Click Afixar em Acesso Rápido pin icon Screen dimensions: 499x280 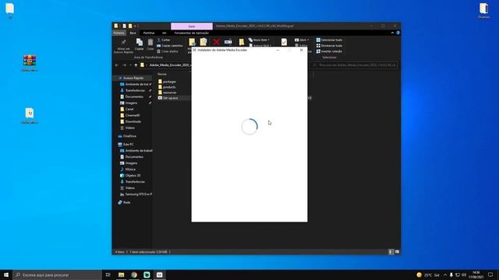click(123, 42)
